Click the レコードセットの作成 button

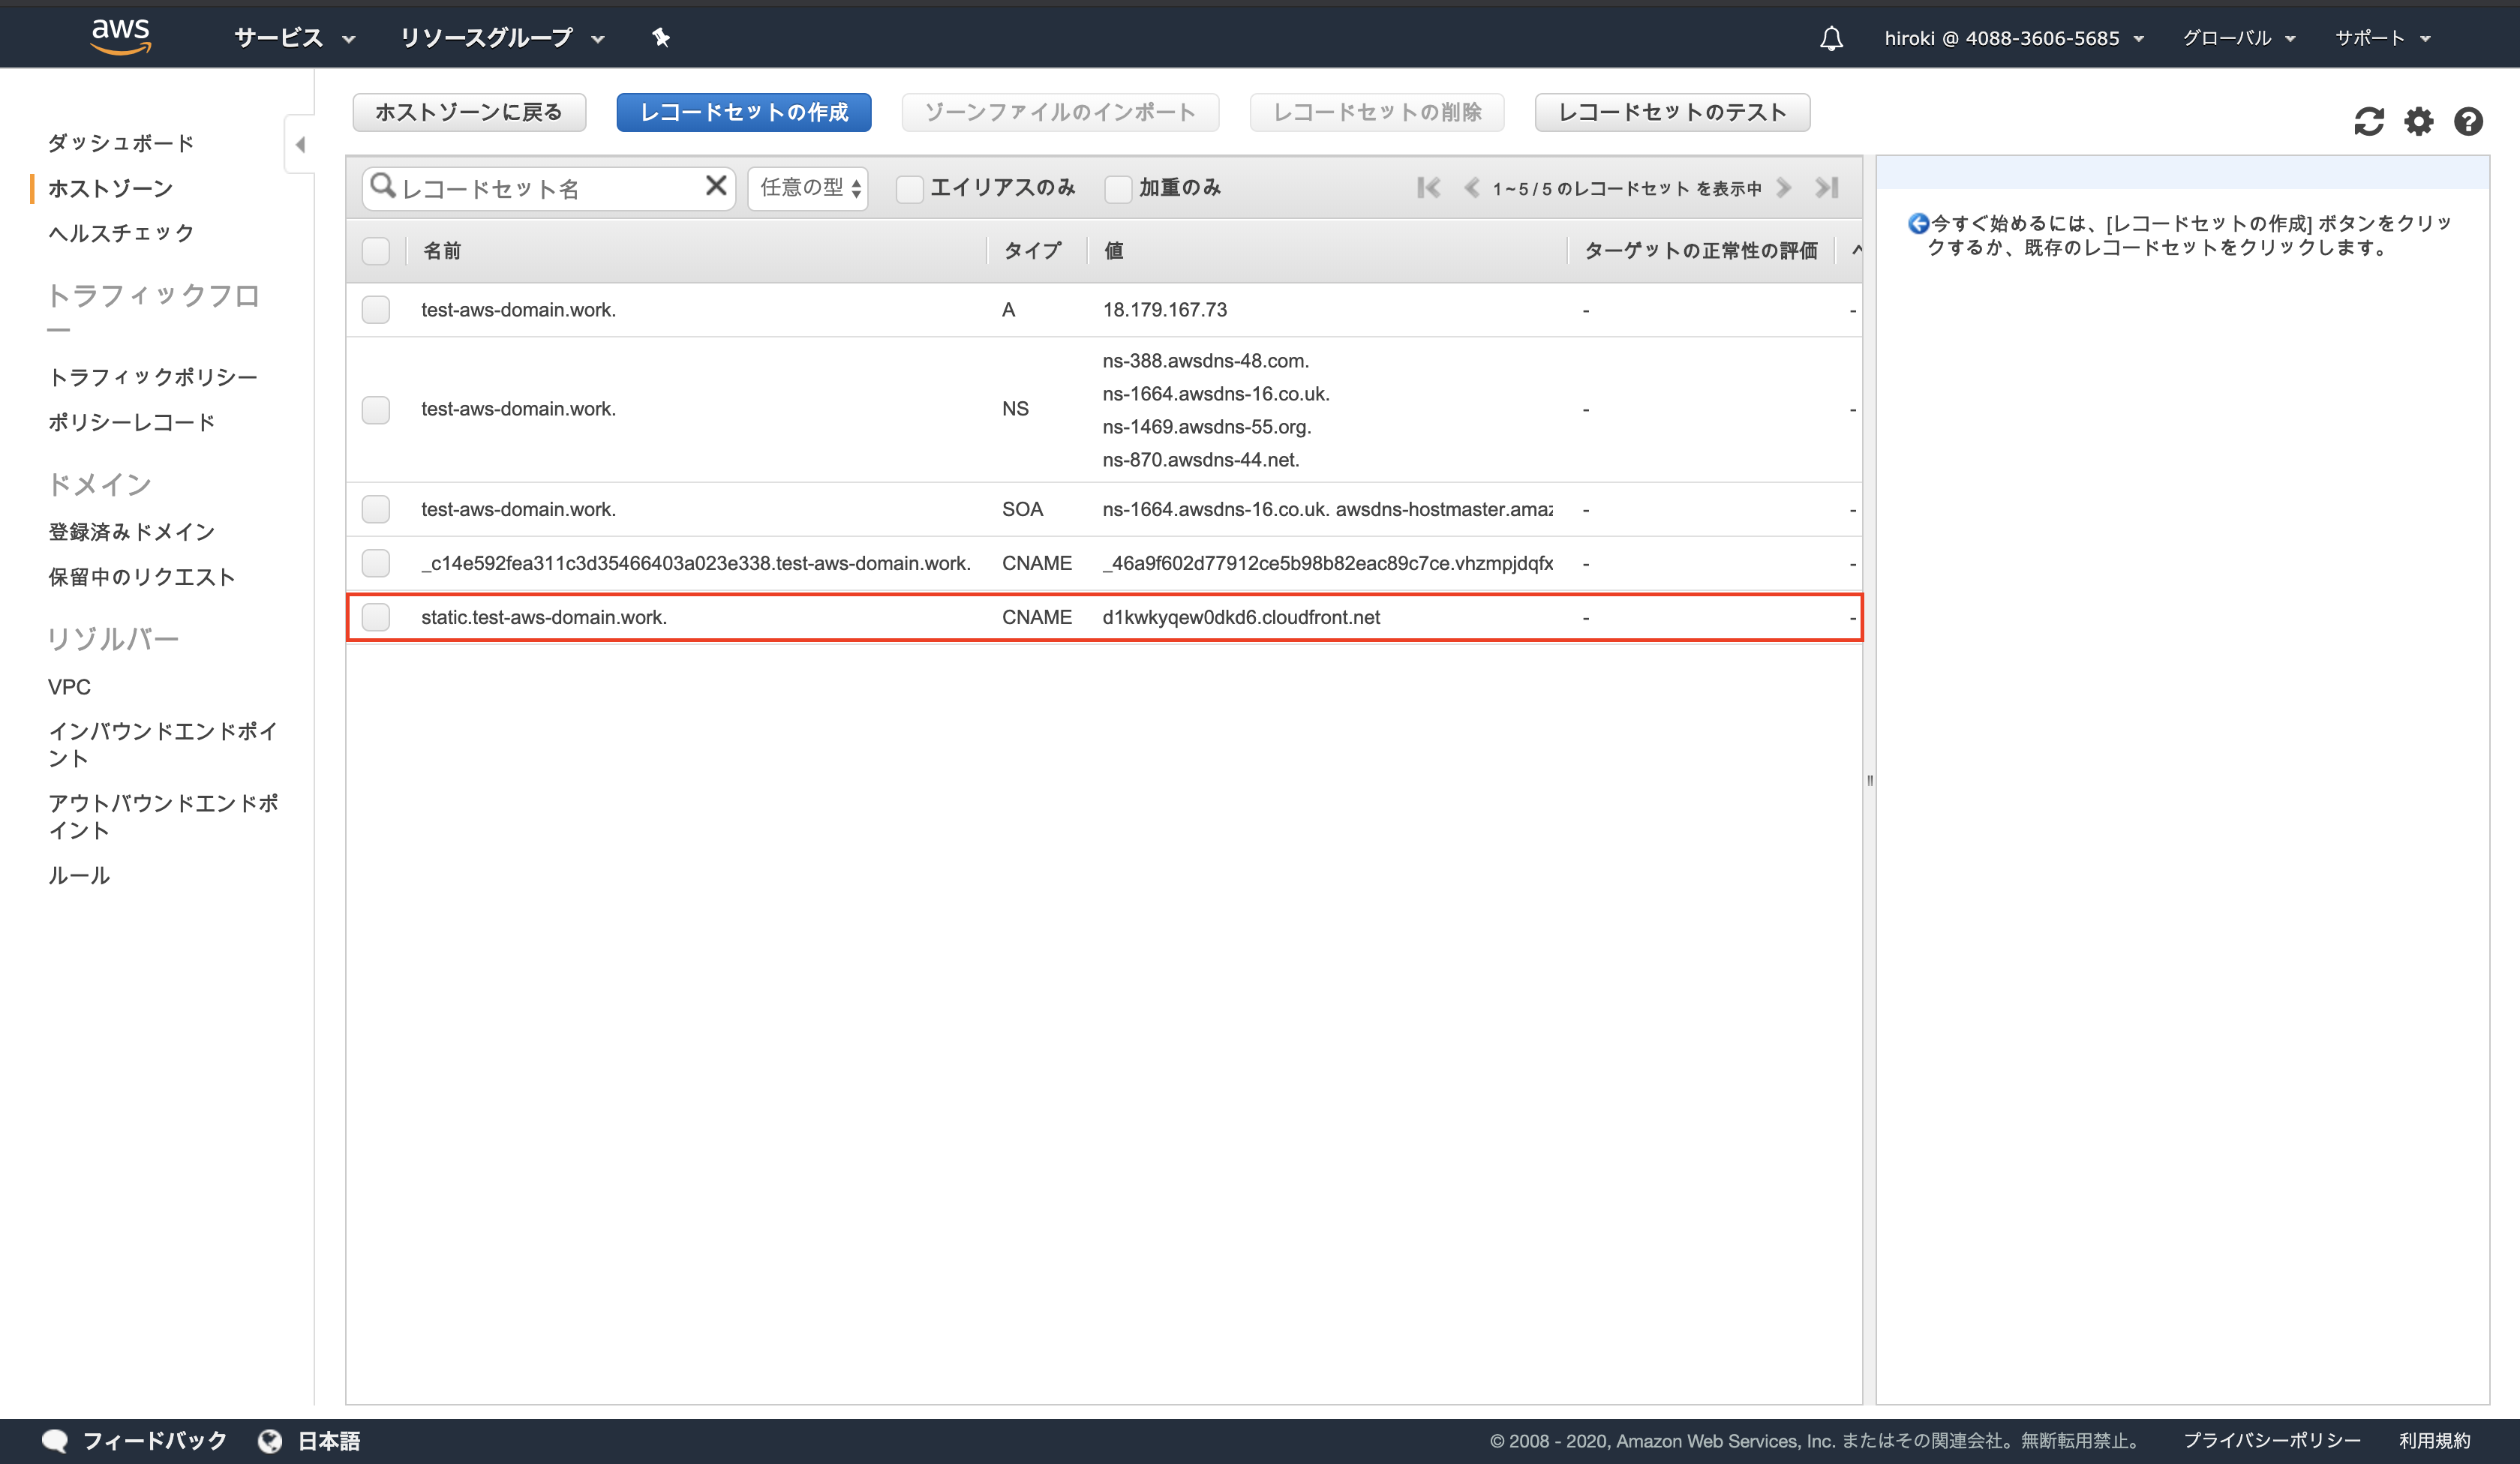click(743, 112)
